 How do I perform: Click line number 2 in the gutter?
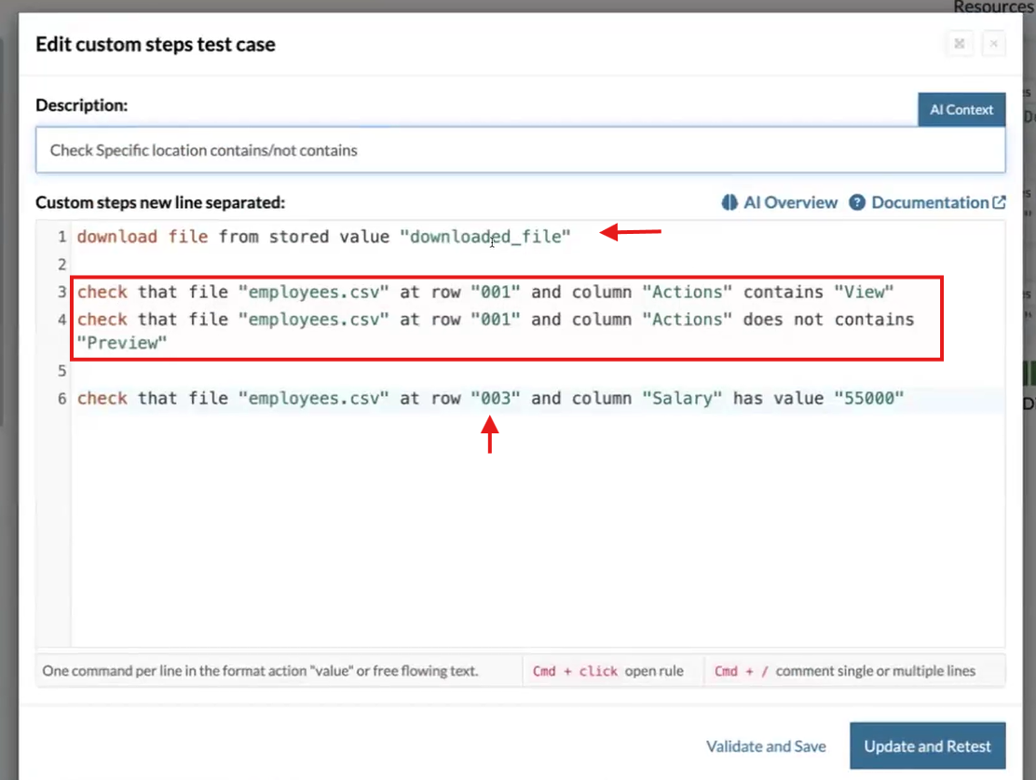pyautogui.click(x=62, y=265)
